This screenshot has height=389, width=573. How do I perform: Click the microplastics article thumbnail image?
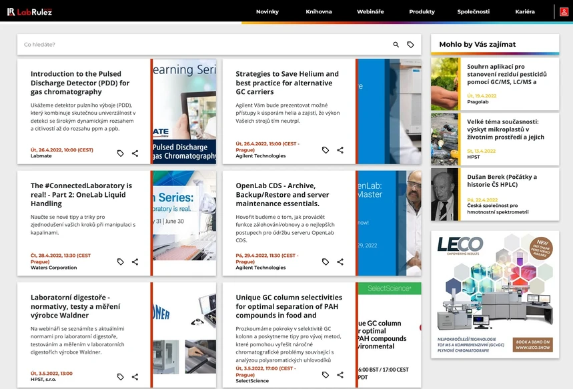[444, 139]
